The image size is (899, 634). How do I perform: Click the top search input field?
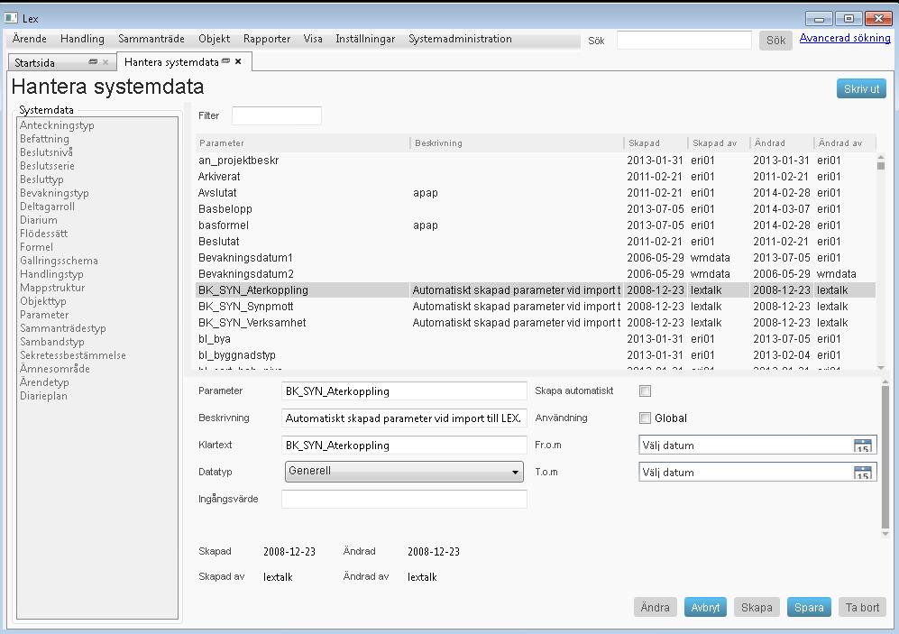[x=684, y=40]
